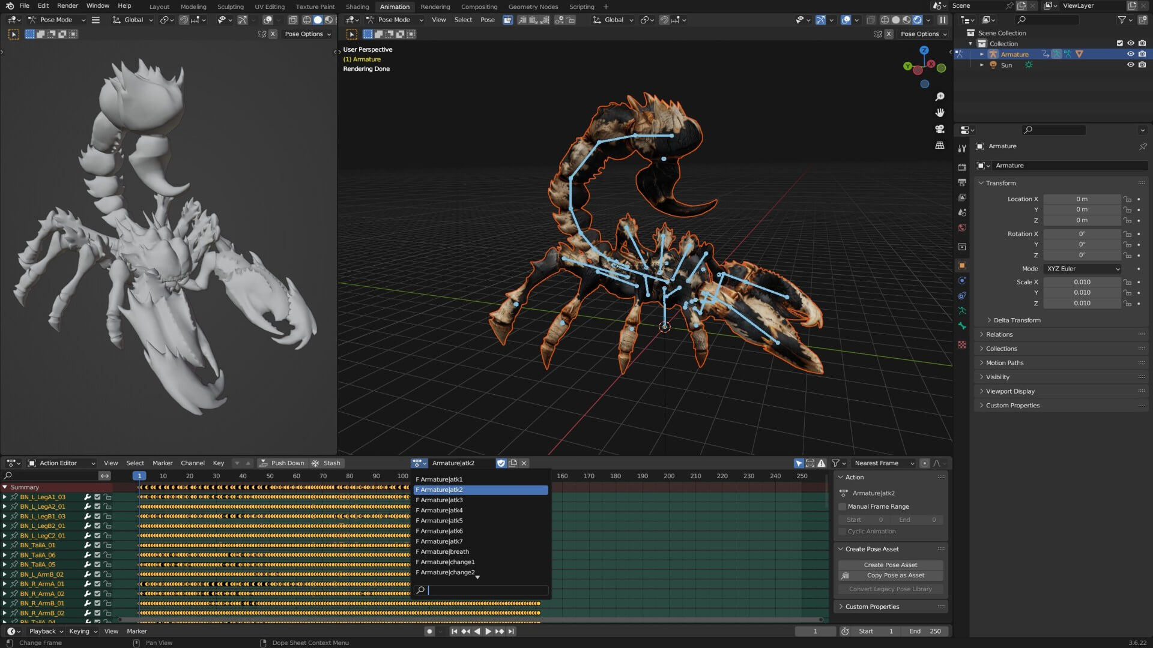
Task: Jump to previous keyframe
Action: coord(465,631)
